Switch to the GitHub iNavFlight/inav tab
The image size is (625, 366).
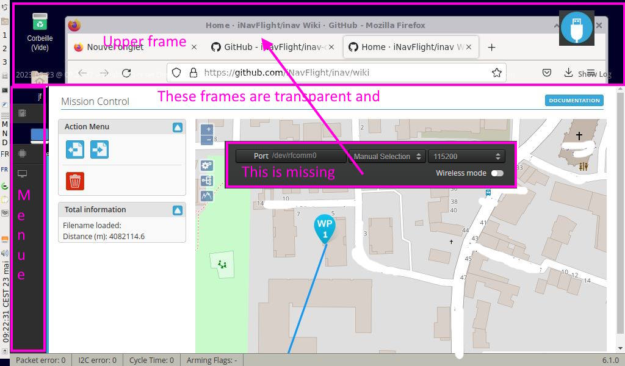(269, 46)
